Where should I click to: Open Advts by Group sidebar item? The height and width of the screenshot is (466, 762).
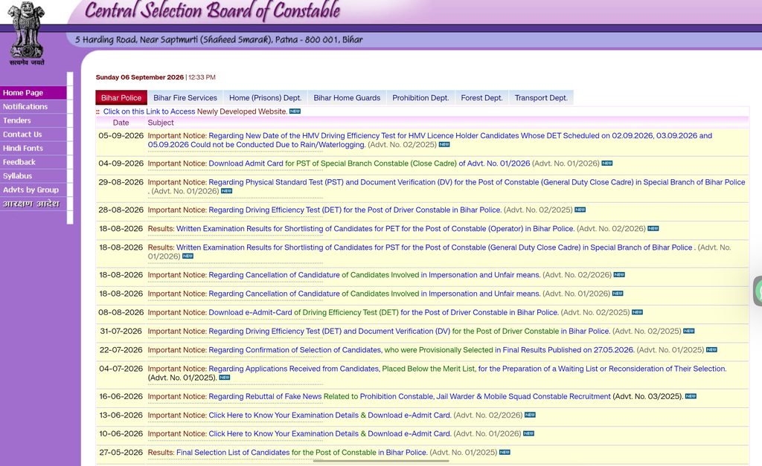(33, 190)
